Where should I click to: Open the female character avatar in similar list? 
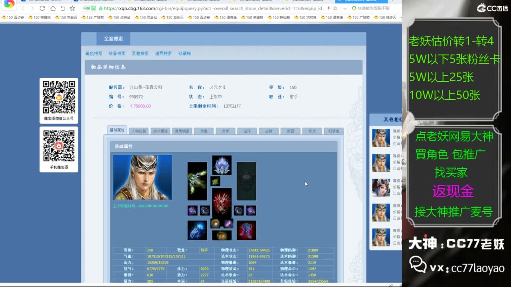tap(381, 187)
